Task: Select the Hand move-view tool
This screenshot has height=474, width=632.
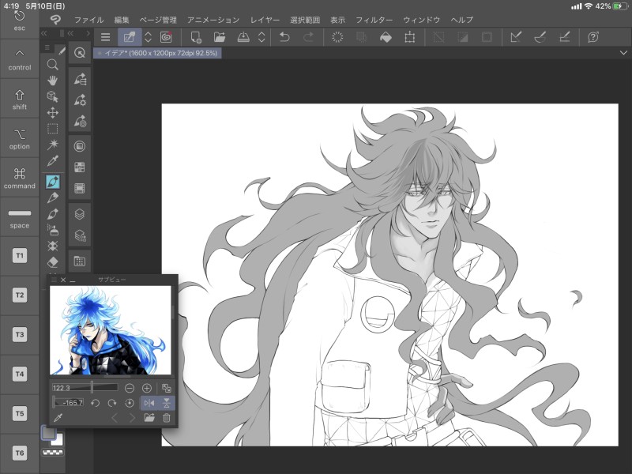Action: pyautogui.click(x=52, y=81)
